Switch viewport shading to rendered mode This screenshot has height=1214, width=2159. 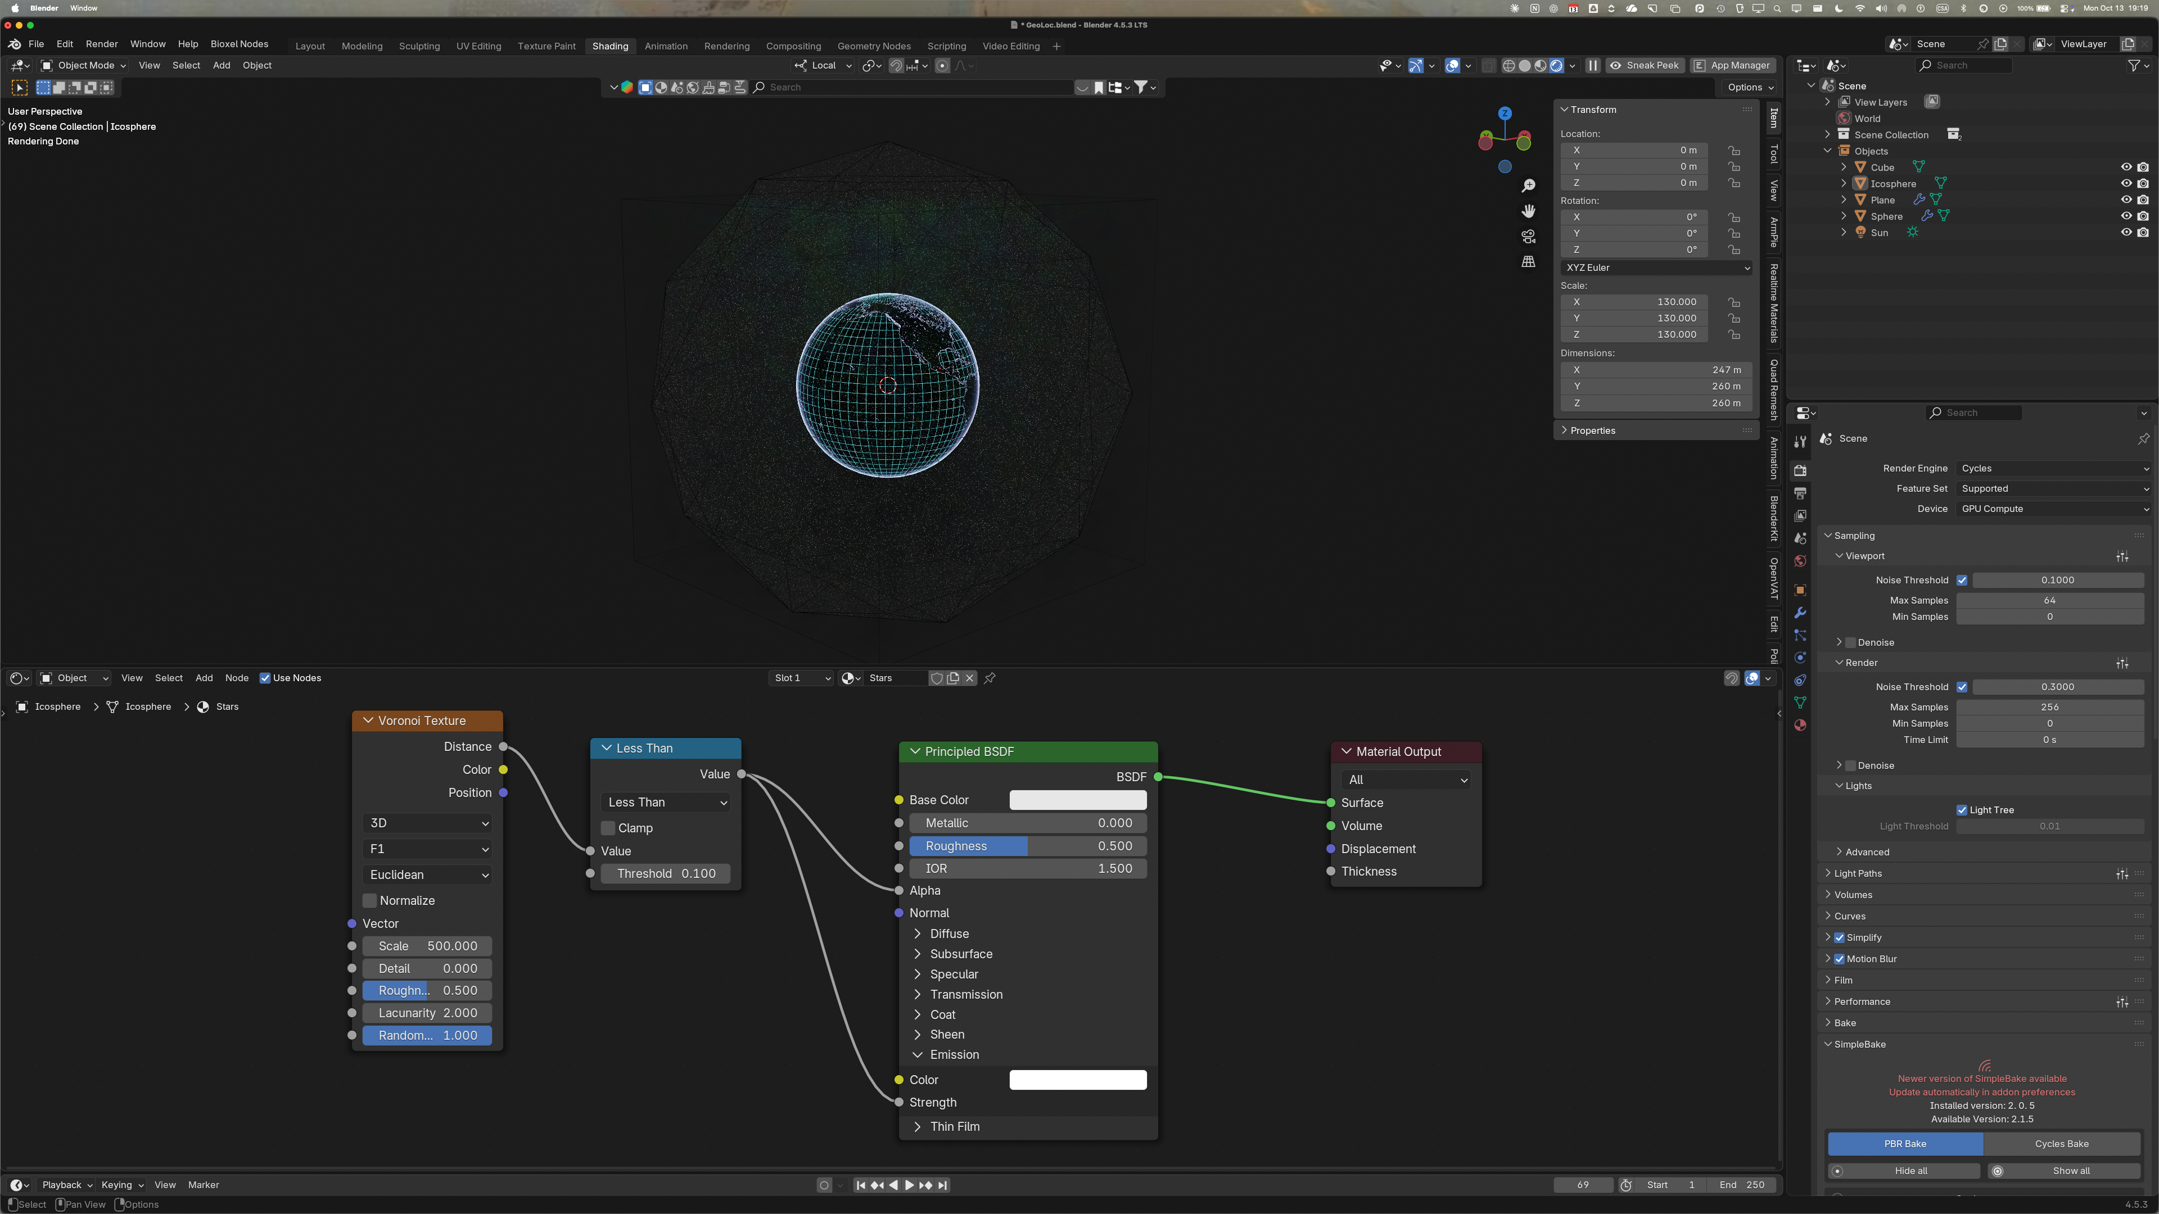point(1556,65)
